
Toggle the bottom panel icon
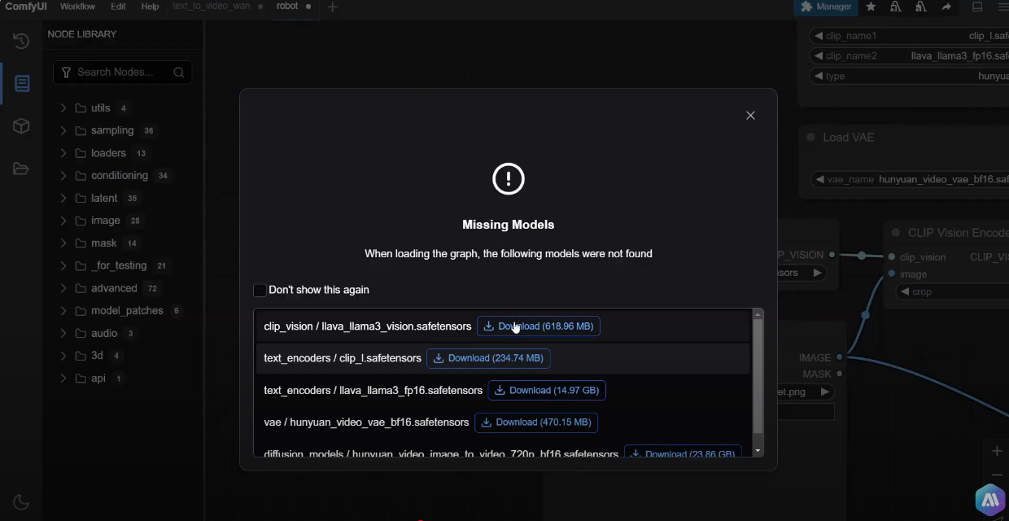(977, 7)
